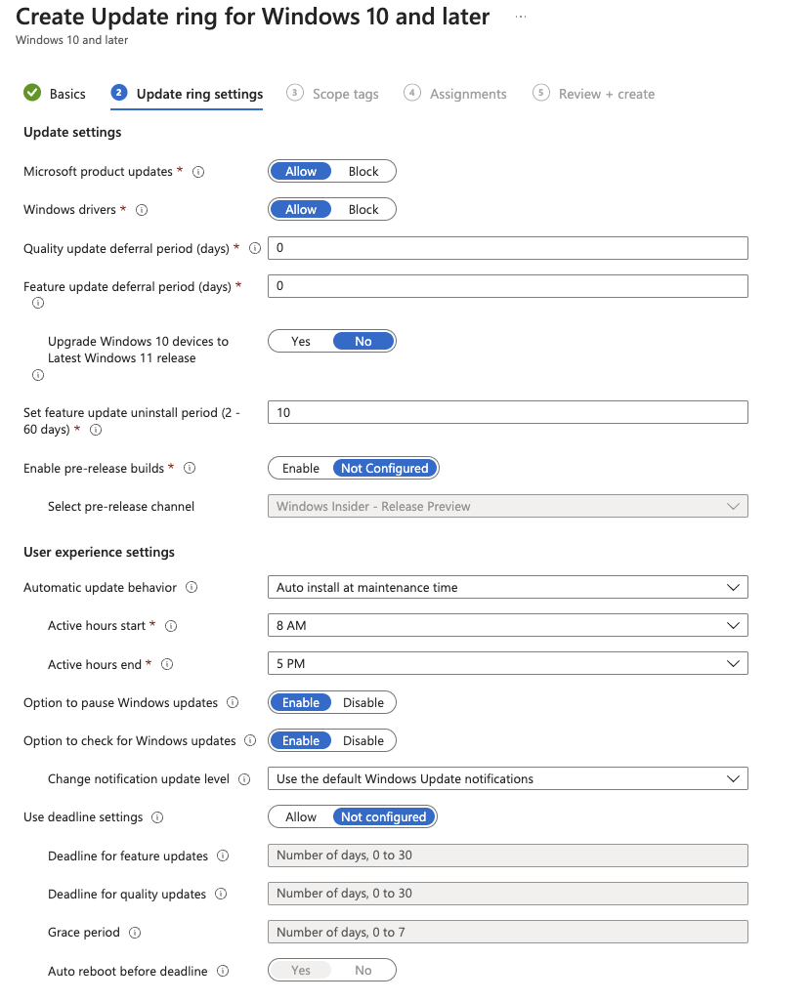Show info for Enable pre-release builds

[190, 469]
